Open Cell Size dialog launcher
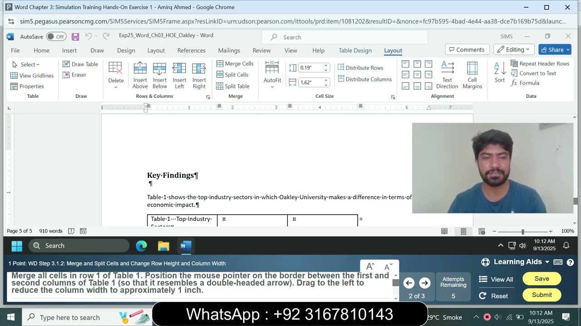Image resolution: width=581 pixels, height=326 pixels. (x=393, y=97)
